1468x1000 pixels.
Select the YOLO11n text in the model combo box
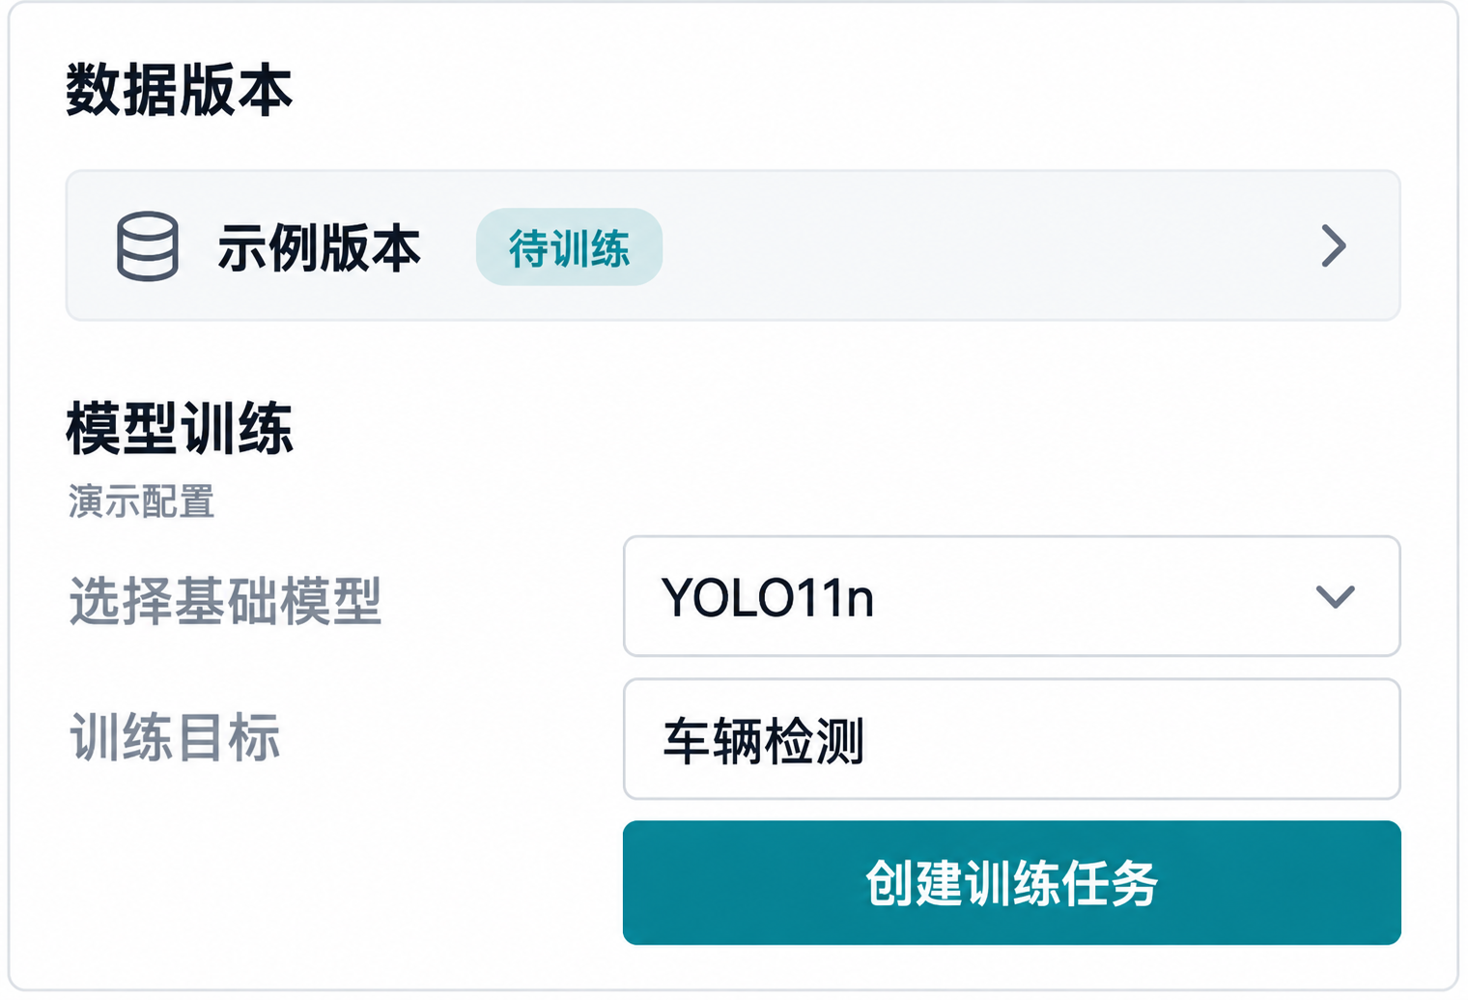(x=768, y=598)
